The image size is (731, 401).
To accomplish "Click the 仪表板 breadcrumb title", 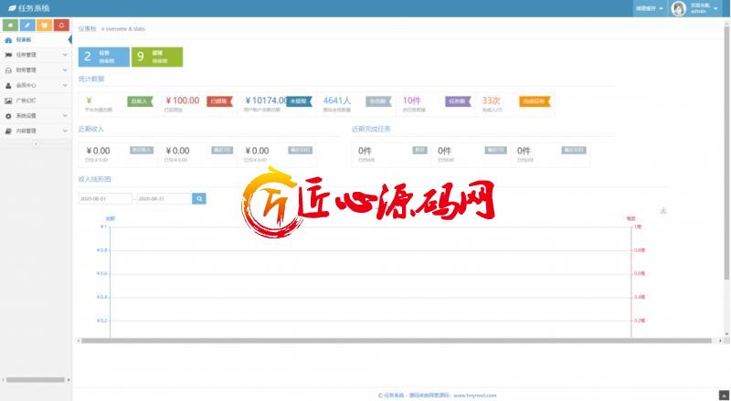I will tap(87, 29).
